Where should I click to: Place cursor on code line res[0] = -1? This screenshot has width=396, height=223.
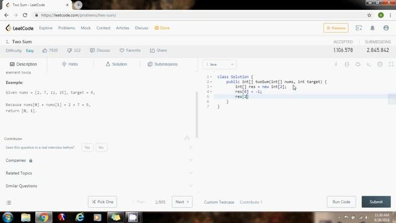[249, 92]
